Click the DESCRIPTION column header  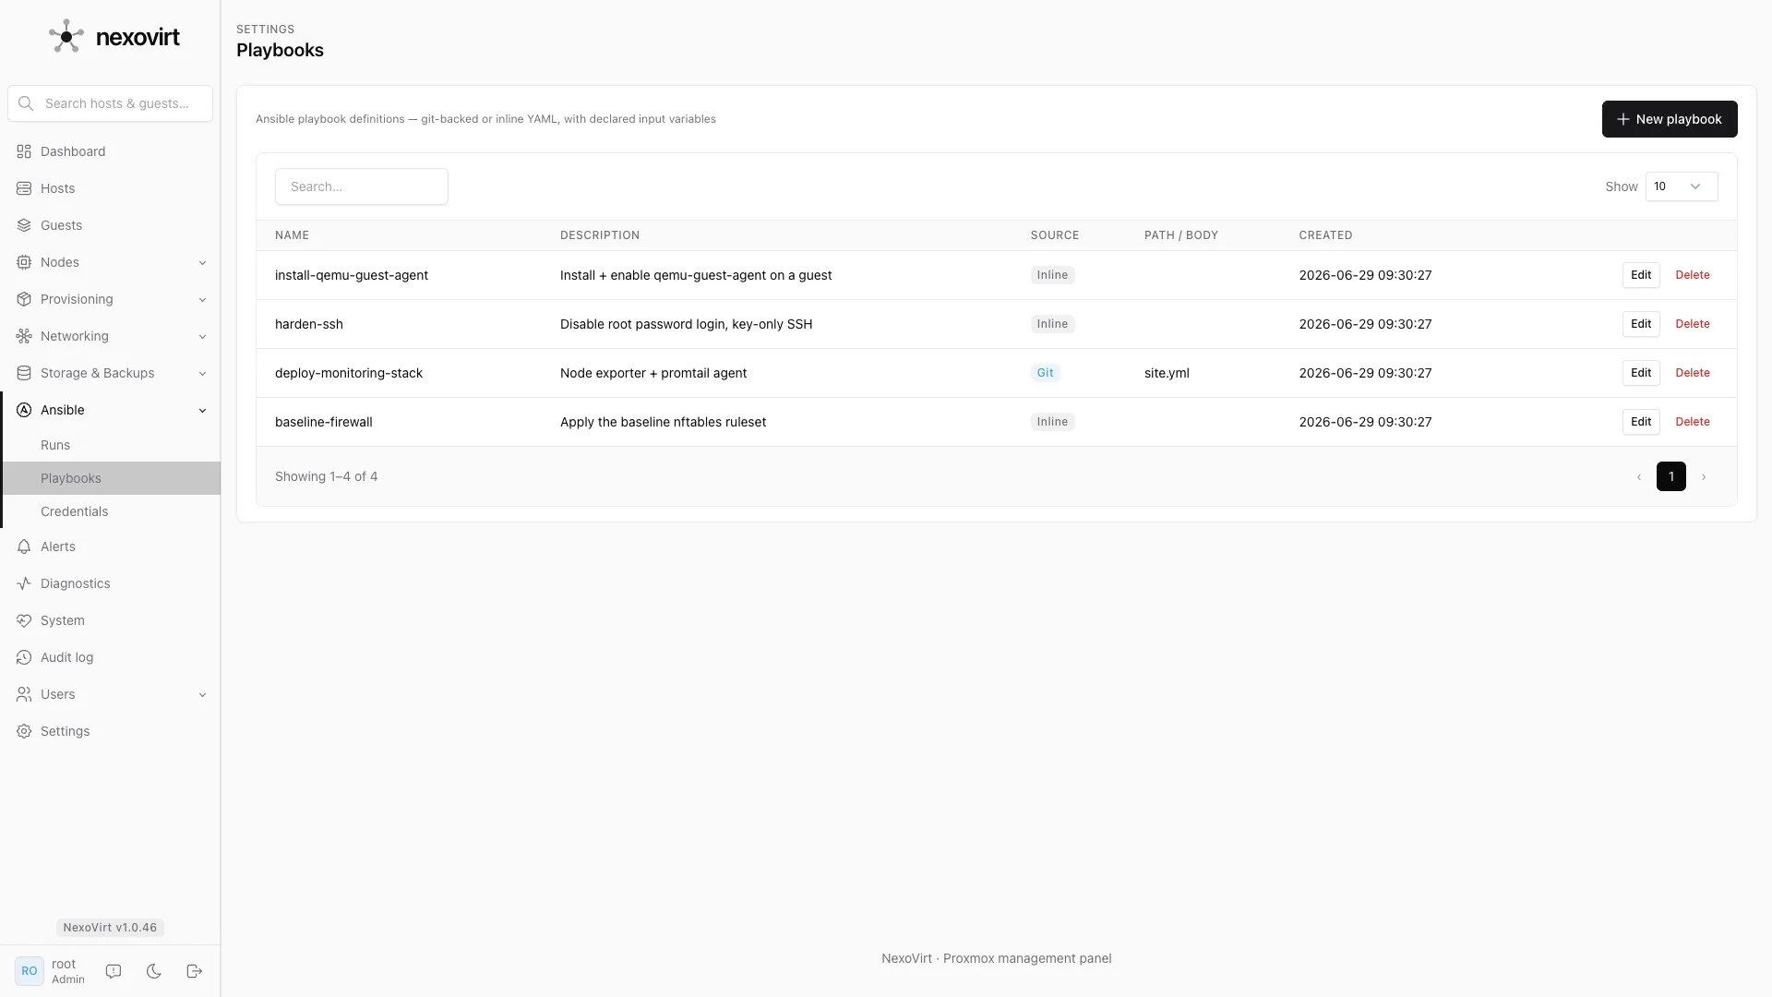pyautogui.click(x=600, y=235)
